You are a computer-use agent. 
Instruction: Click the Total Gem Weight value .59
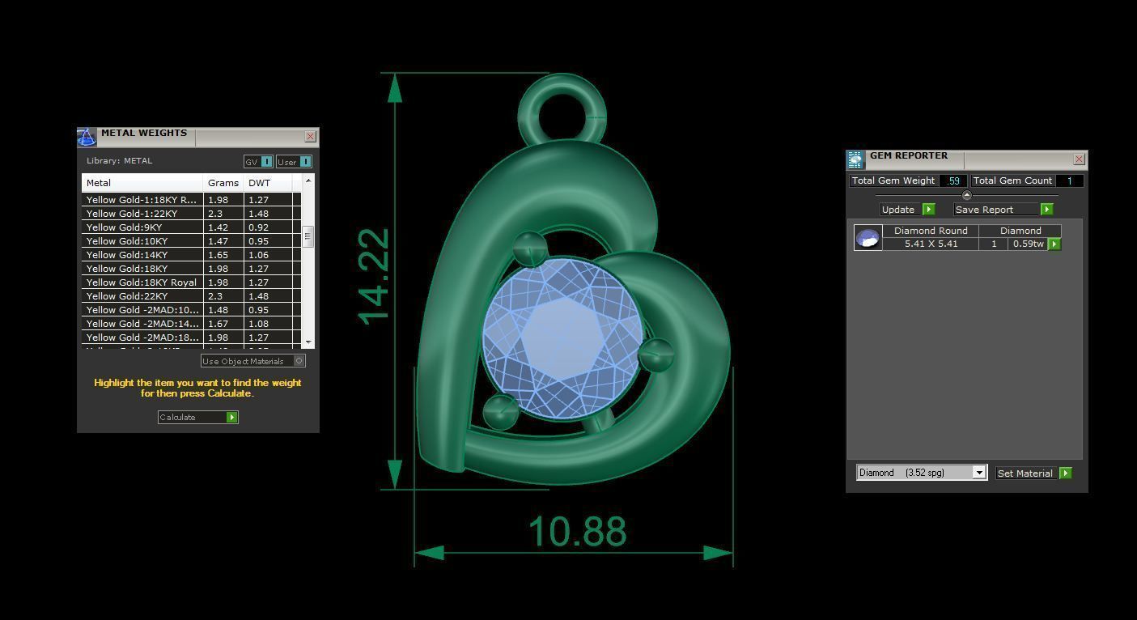(953, 180)
